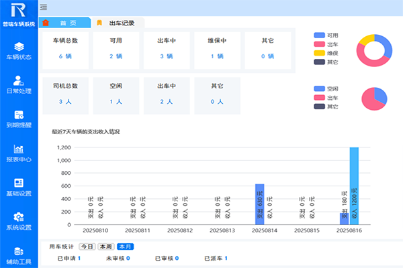Open 基础设置 in the sidebar
The image size is (403, 268).
(19, 187)
